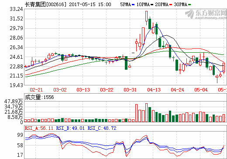Click the green 30PMA legend color marker
Screen dimensions: 227x159
click(x=189, y=5)
